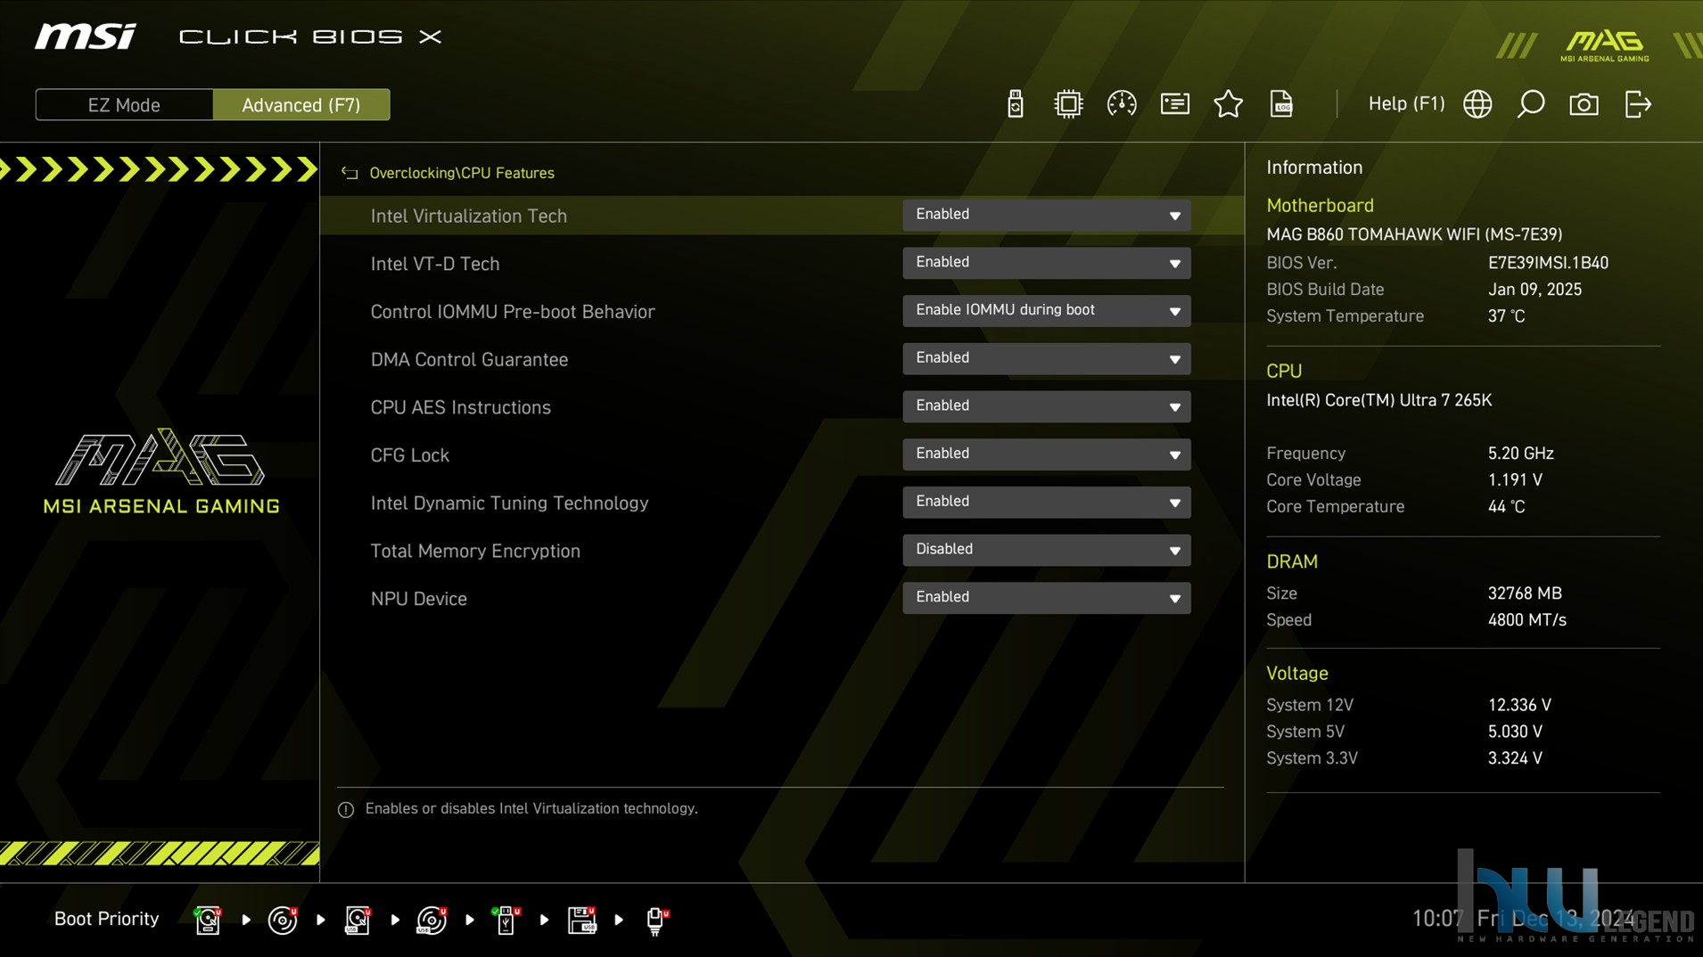This screenshot has height=957, width=1703.
Task: Open the M-Flash USB BIOS update icon
Action: [x=1015, y=104]
